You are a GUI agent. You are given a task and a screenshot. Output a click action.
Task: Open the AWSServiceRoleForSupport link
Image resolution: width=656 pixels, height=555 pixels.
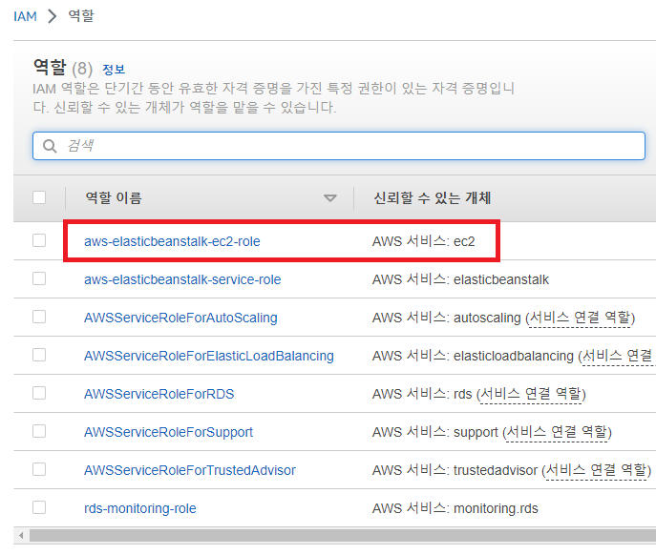pyautogui.click(x=169, y=432)
